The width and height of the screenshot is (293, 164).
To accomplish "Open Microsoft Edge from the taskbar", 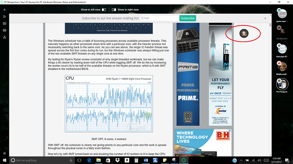I will [89, 160].
